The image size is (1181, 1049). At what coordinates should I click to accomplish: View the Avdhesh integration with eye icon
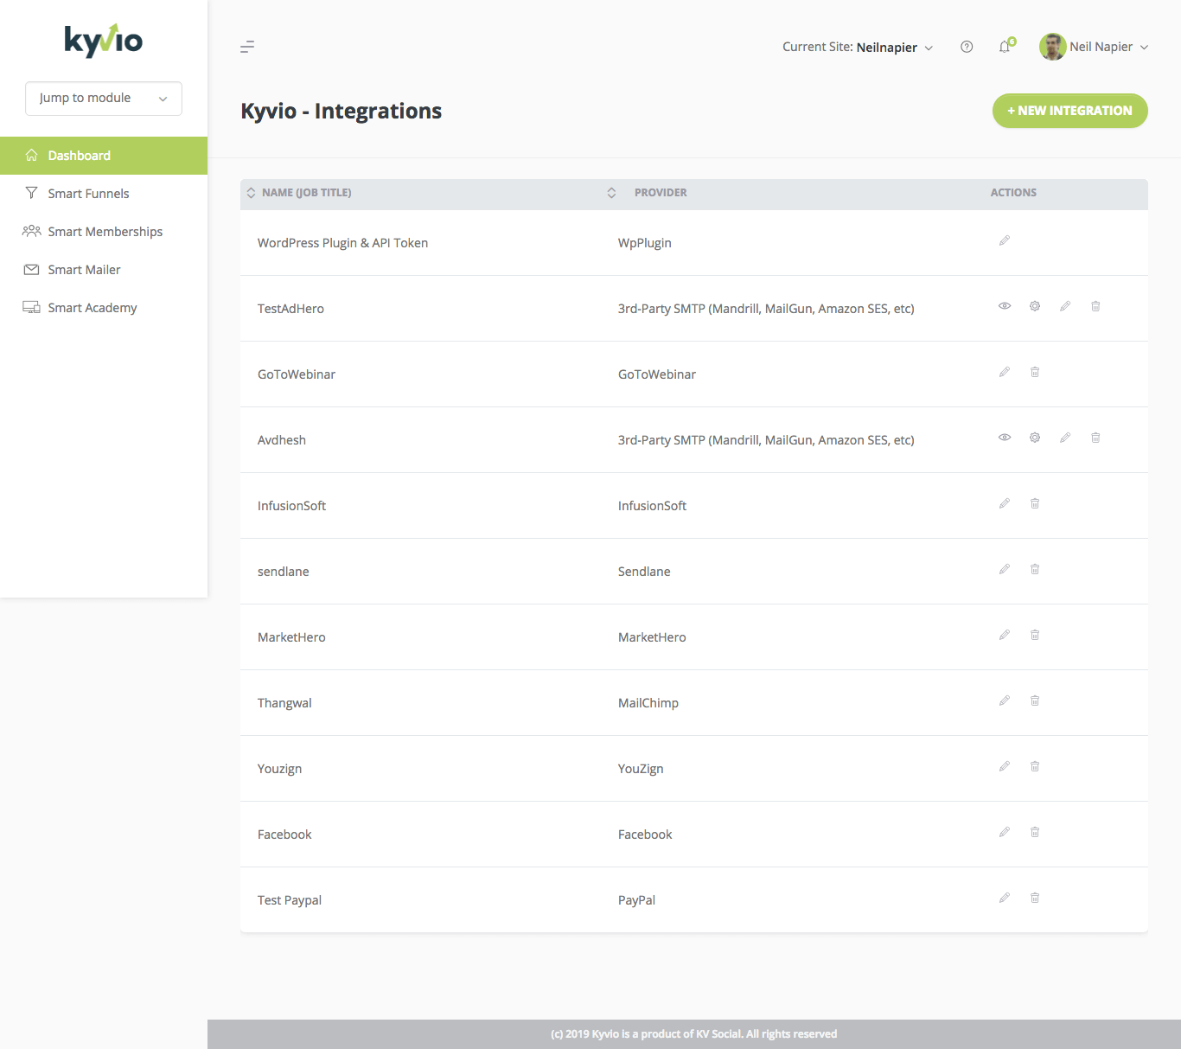click(x=1005, y=438)
